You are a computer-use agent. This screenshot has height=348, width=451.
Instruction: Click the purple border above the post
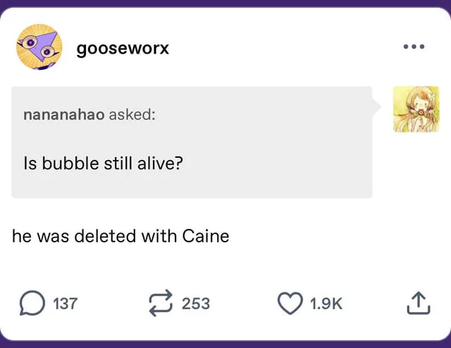[x=225, y=3]
